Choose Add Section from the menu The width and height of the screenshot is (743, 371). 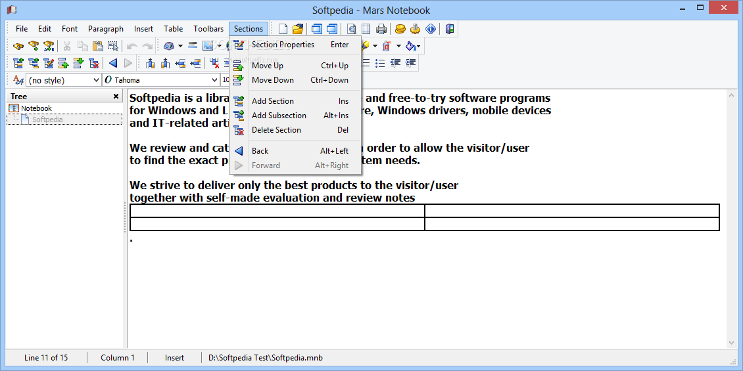point(295,101)
